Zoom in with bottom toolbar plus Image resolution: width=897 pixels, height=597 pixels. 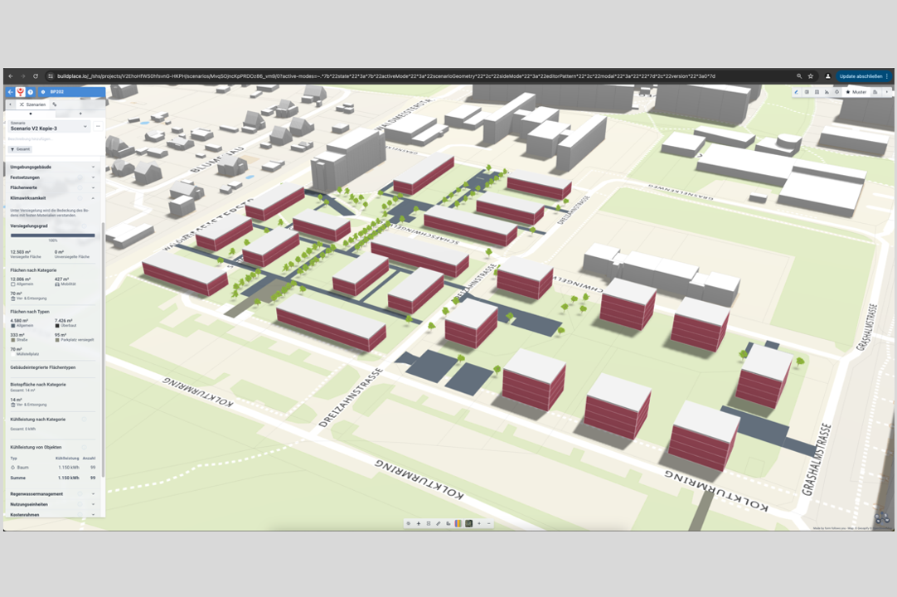pyautogui.click(x=478, y=524)
